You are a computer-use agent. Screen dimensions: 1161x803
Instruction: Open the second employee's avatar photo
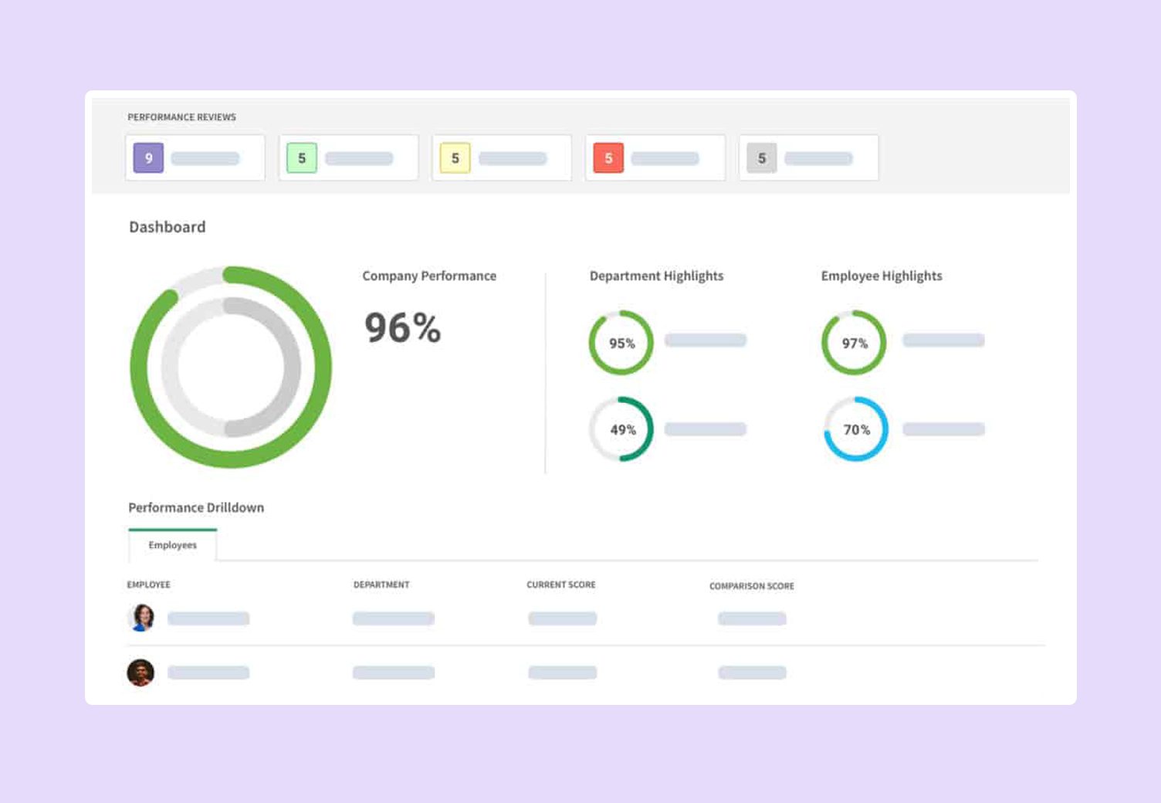140,673
